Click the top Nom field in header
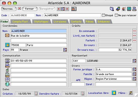Viewport: 138px width, 97px height. pyautogui.click(x=73, y=15)
